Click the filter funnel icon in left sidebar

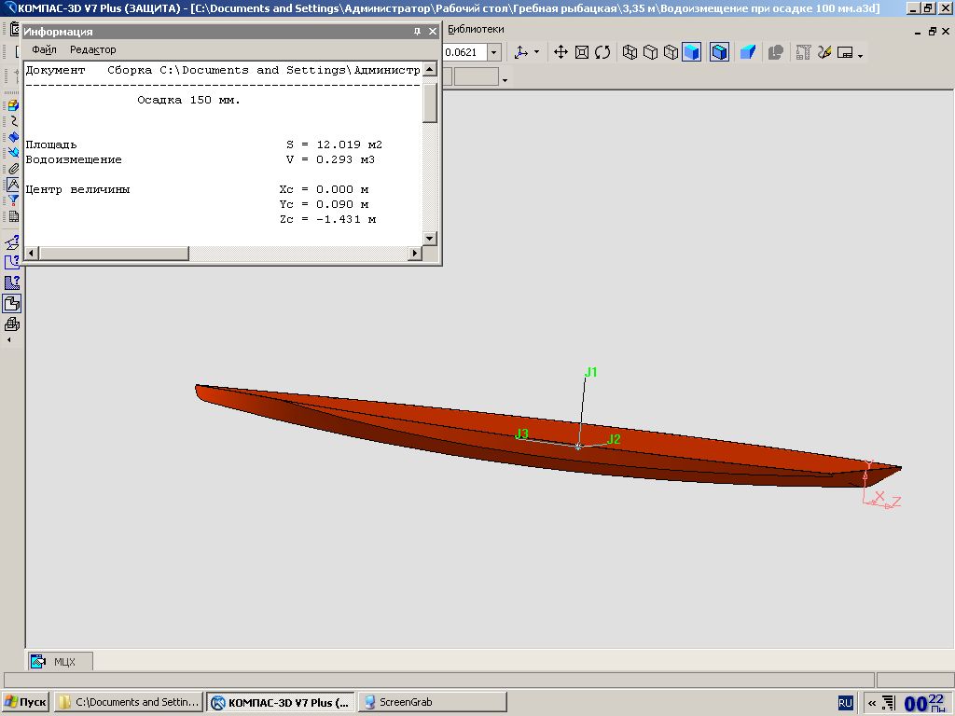tap(13, 200)
